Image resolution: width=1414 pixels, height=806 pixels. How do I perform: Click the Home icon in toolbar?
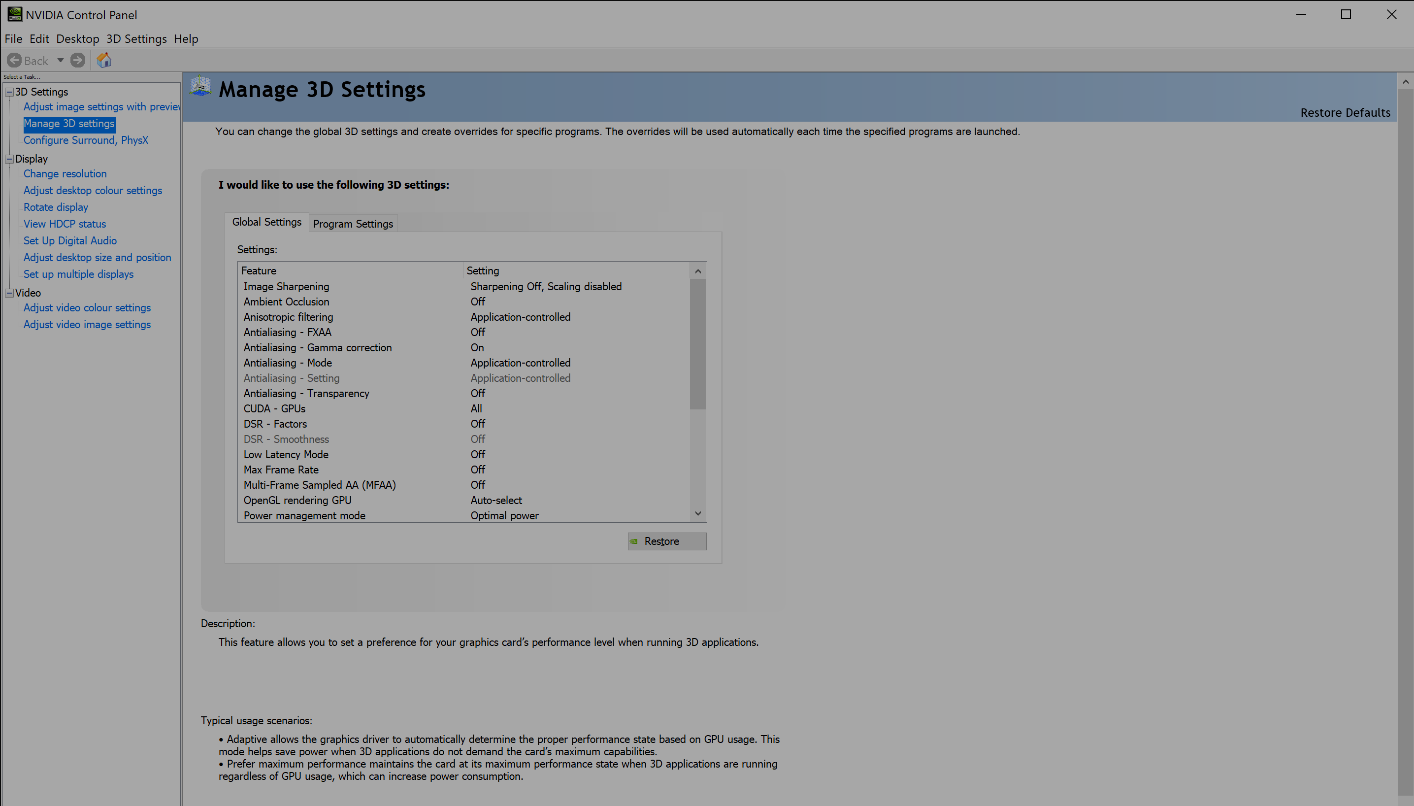click(x=104, y=60)
